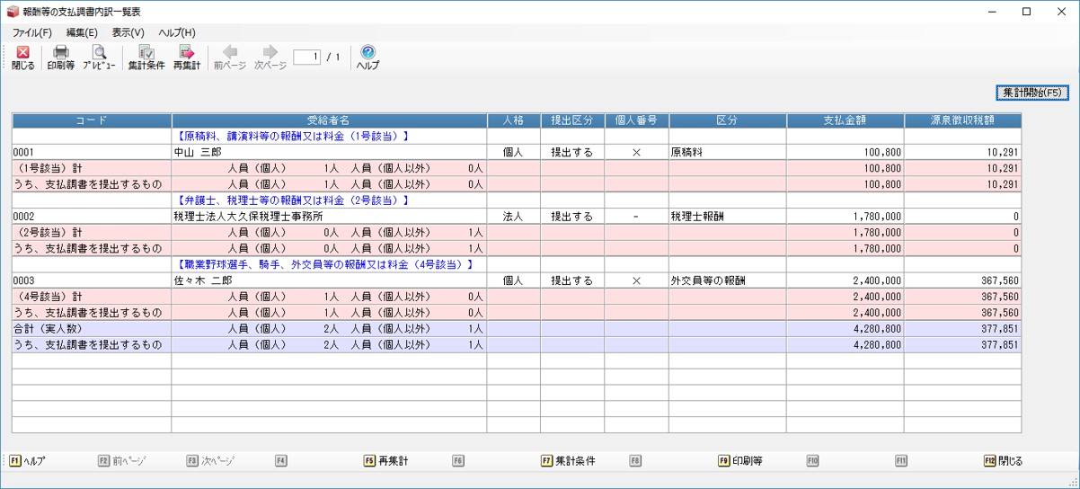This screenshot has height=489, width=1080.
Task: Click the F5 再集計 function key button
Action: (x=385, y=461)
